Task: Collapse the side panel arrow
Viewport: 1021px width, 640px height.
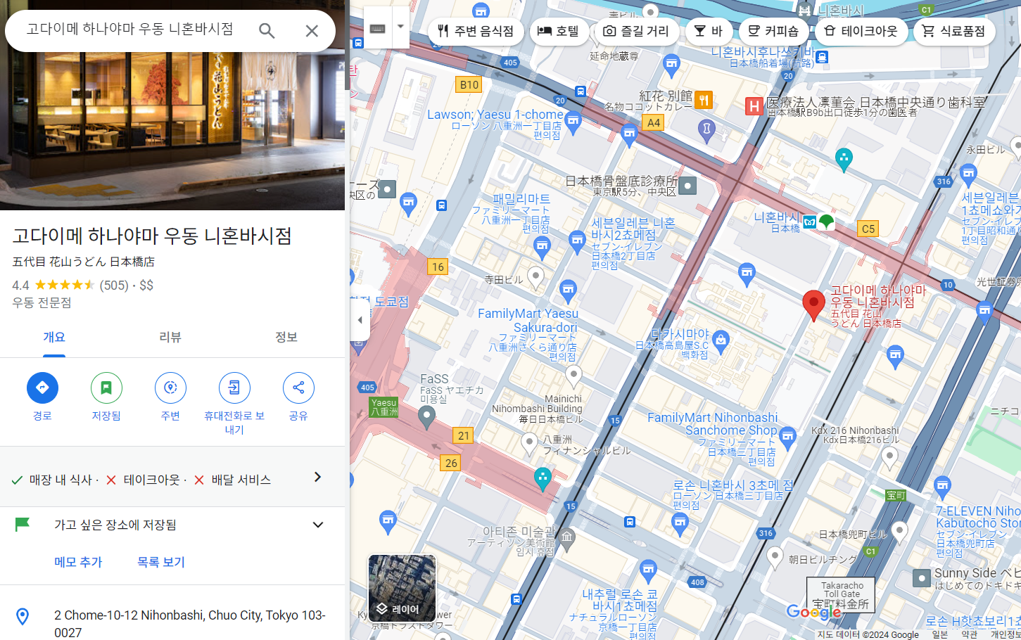Action: 360,320
